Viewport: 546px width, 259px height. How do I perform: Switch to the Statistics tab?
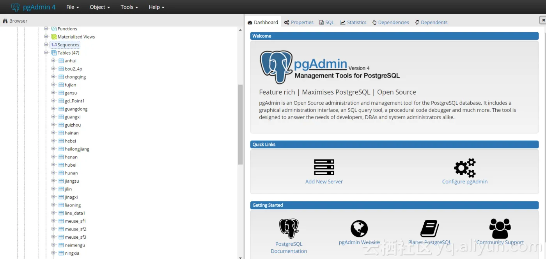coord(353,22)
